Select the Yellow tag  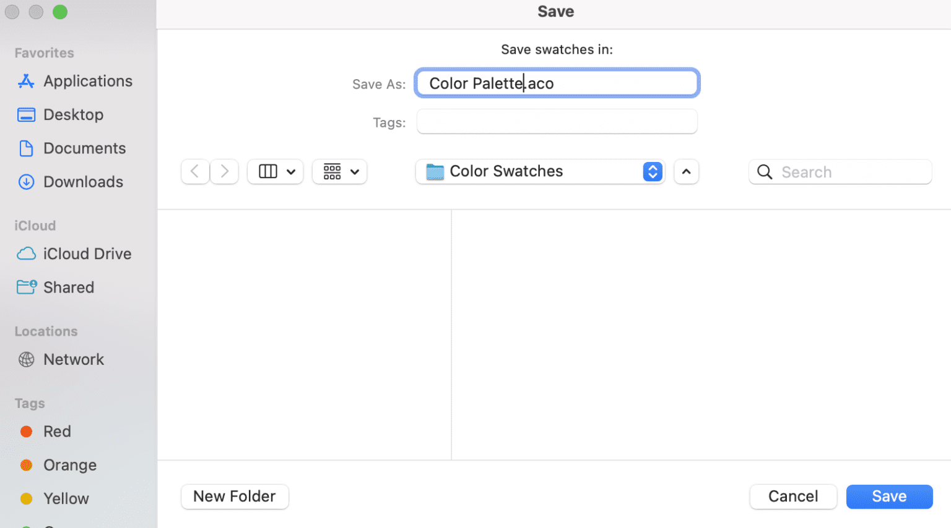[66, 498]
